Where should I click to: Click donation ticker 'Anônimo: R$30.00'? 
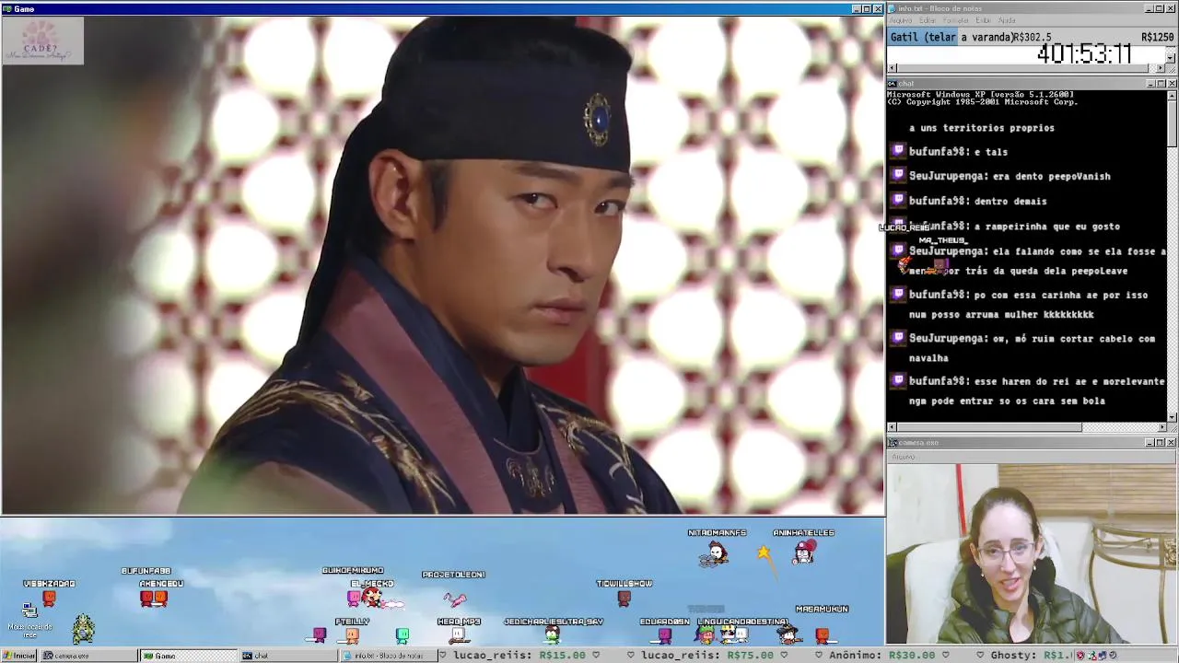[883, 656]
